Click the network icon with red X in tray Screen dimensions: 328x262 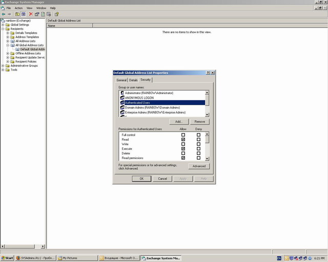[296, 258]
